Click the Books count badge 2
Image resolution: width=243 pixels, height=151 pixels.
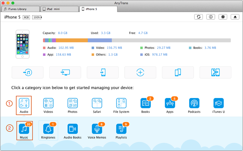(150, 99)
